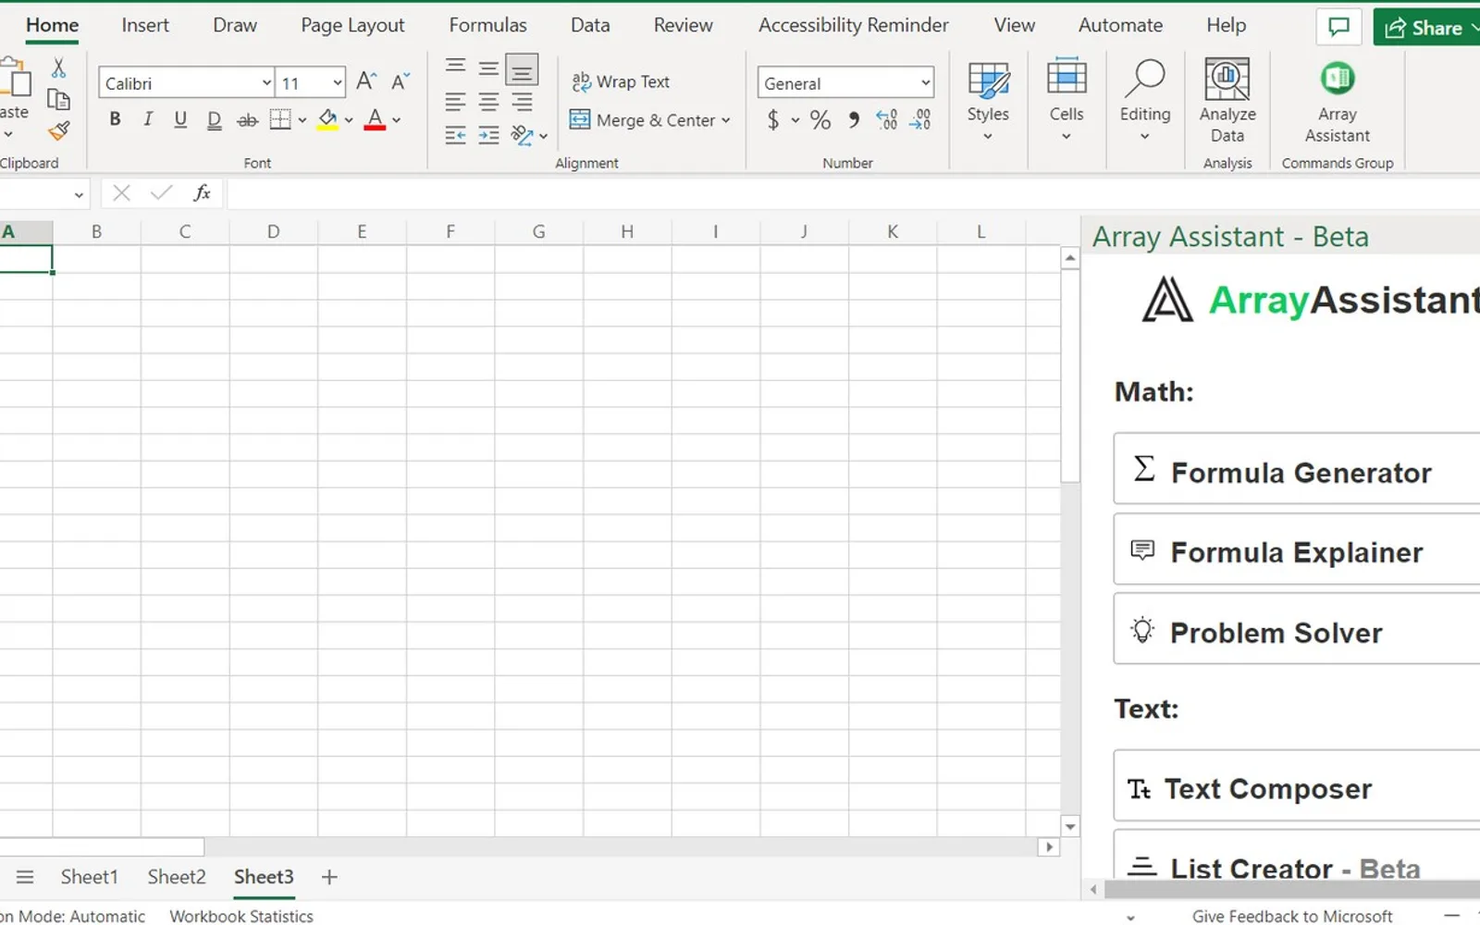Apply strikethrough formatting
Screen dimensions: 1480x925
pyautogui.click(x=247, y=120)
